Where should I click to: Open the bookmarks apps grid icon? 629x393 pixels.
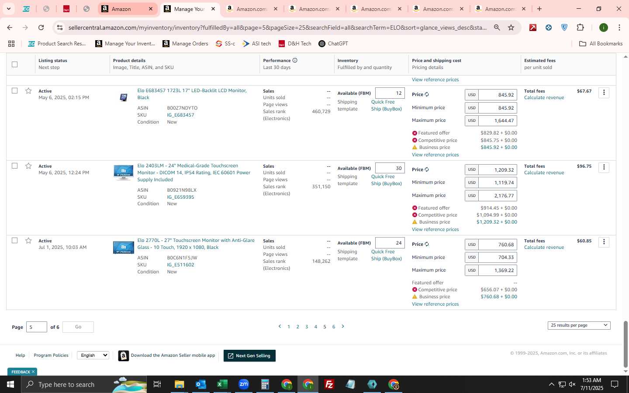[x=11, y=44]
